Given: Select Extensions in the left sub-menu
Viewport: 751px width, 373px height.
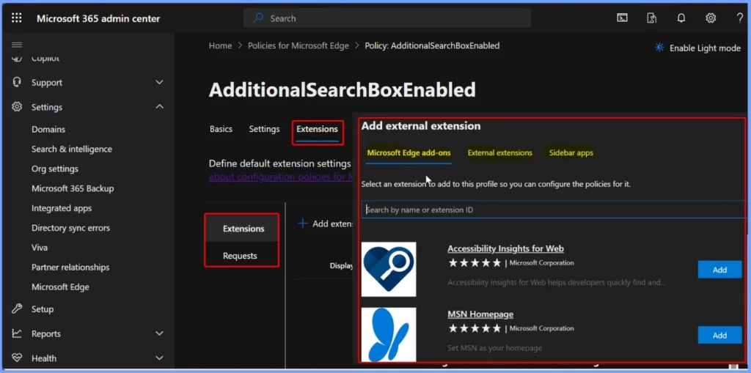Looking at the screenshot, I should 243,229.
